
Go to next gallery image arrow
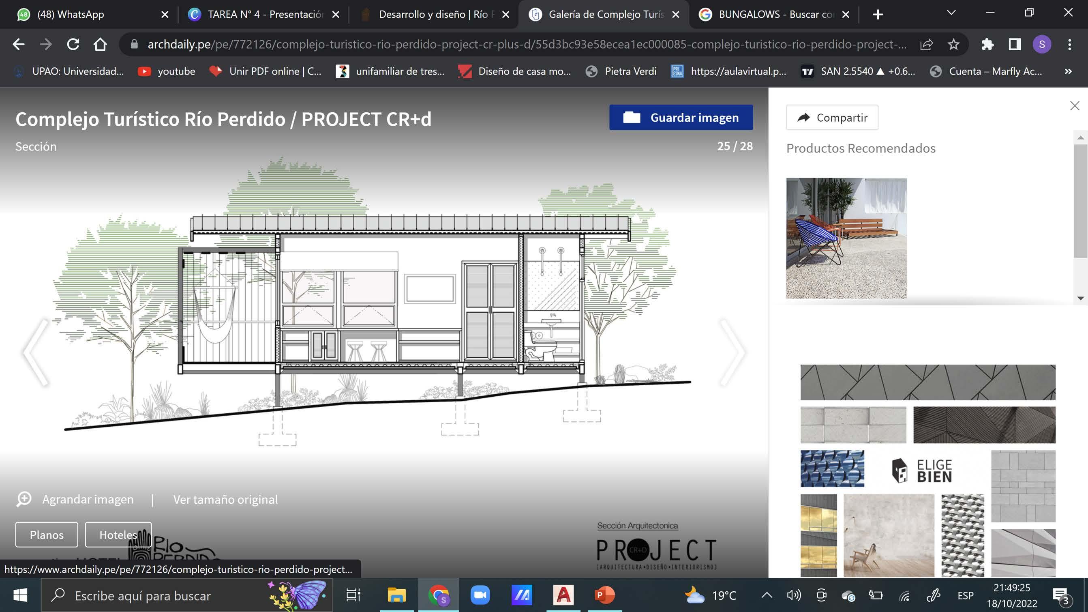pos(733,352)
